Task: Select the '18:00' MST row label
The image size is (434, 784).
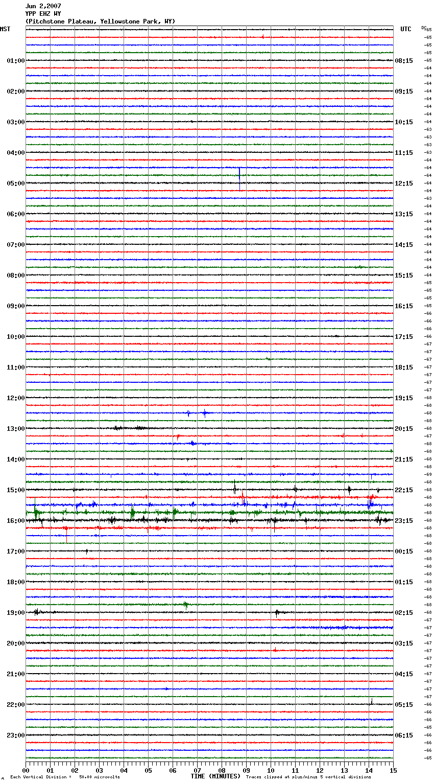Action: click(x=16, y=582)
